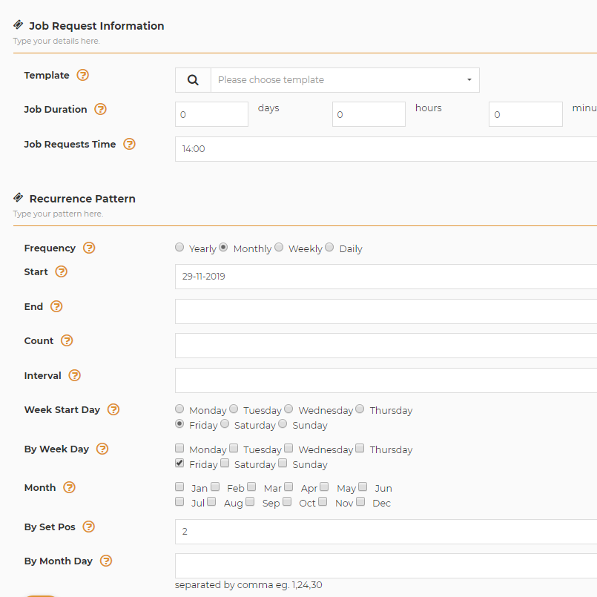Select the Weekly frequency radio button
Screen dimensions: 597x597
pos(279,248)
